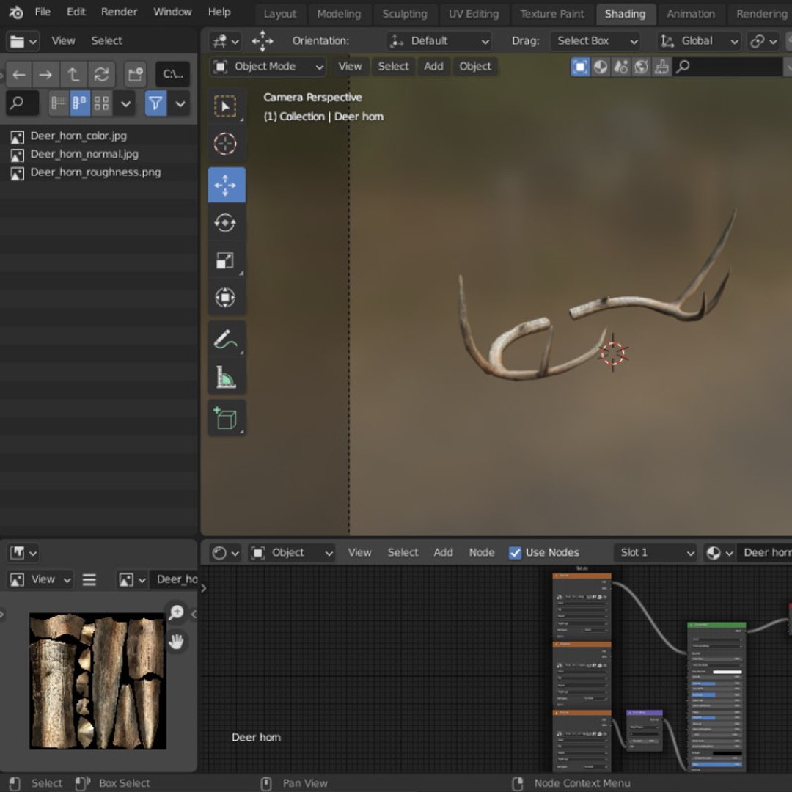Open the Edit menu

[76, 12]
